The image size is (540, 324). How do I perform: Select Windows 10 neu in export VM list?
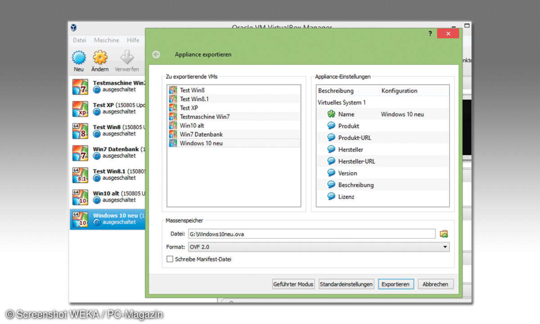233,143
